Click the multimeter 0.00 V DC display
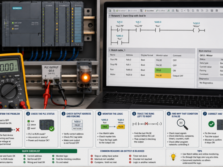 point(9,66)
